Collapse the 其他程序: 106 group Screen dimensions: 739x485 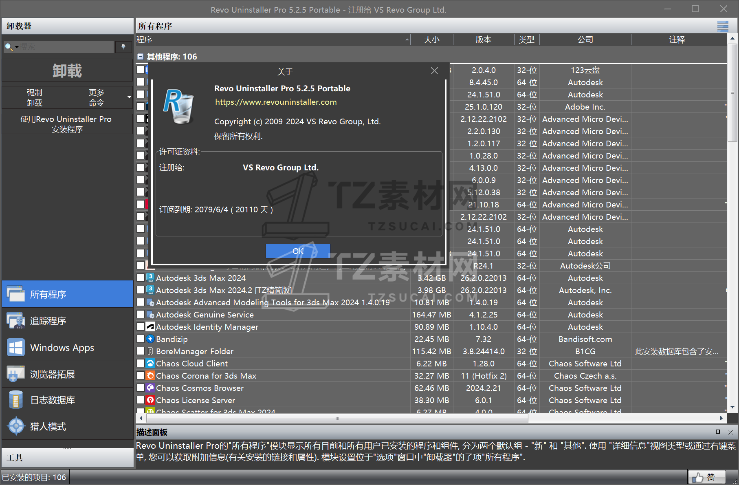click(140, 57)
